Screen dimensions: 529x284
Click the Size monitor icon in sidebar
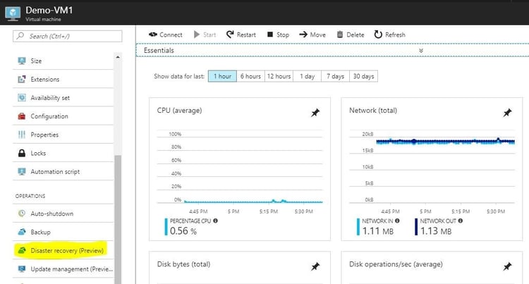[x=22, y=61]
